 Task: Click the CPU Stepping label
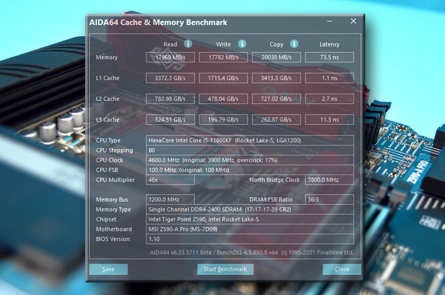(x=114, y=150)
